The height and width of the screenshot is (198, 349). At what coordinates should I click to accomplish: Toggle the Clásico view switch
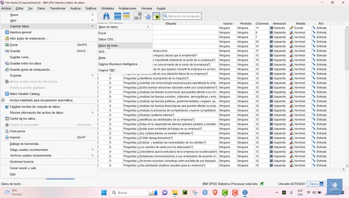click(x=316, y=184)
